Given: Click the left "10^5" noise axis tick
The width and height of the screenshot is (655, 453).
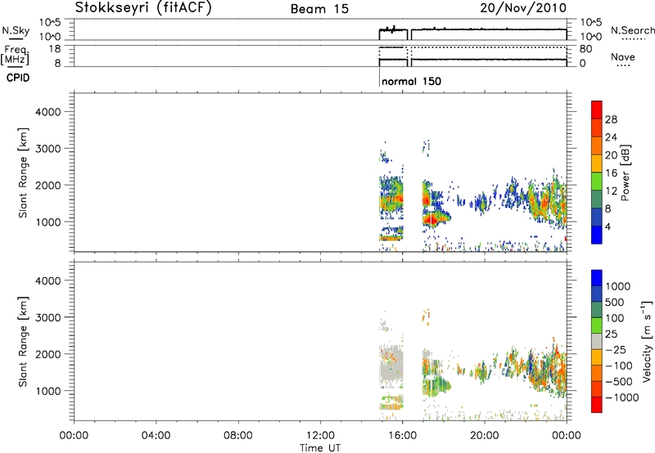Looking at the screenshot, I should click(x=50, y=23).
